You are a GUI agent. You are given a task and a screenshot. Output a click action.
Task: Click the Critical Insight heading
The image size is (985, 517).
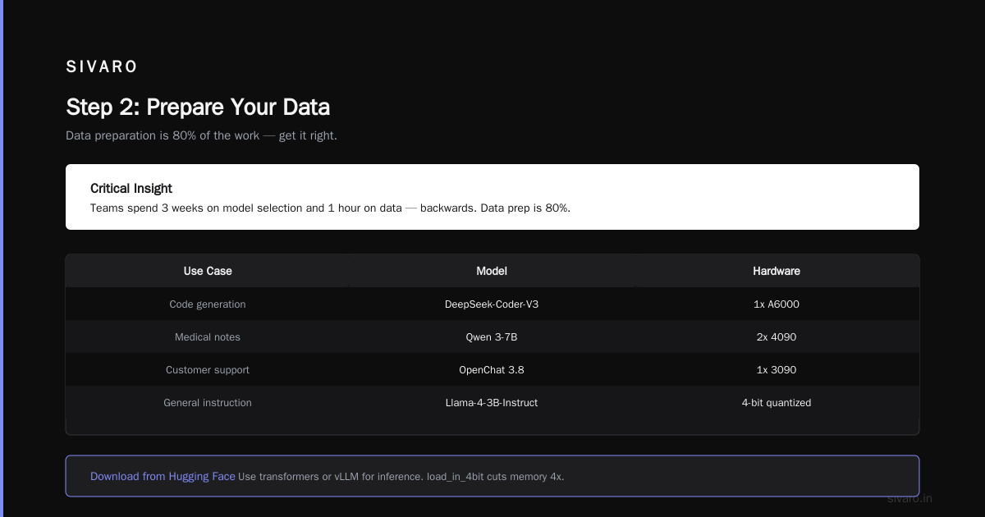[131, 188]
